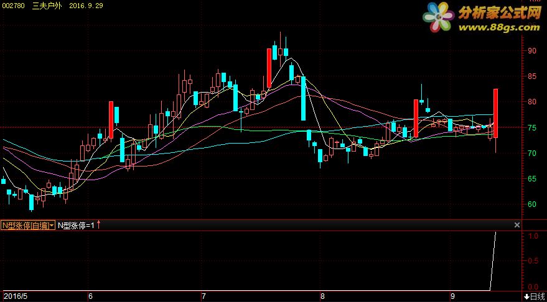Screen dimensions: 547x302
Task: Click month 8 label on date axis
Action: coord(323,296)
